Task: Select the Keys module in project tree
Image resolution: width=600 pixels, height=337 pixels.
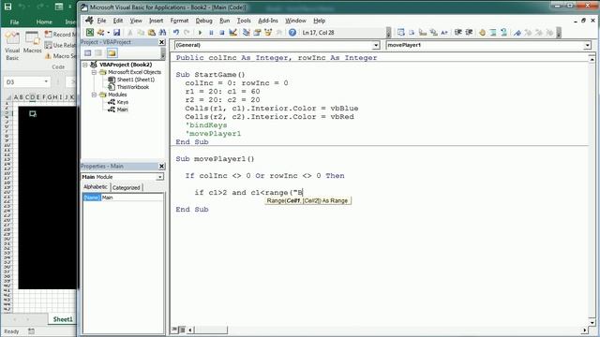Action: [123, 102]
